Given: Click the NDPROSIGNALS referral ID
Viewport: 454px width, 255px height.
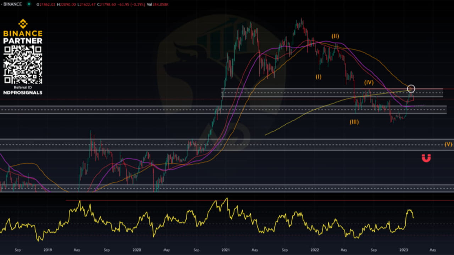Looking at the screenshot, I should [x=23, y=92].
